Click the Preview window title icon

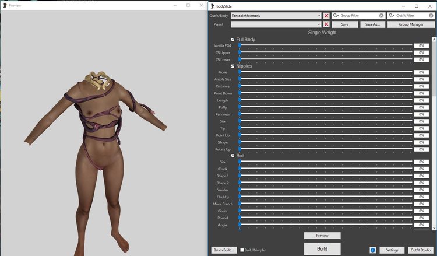tap(5, 5)
